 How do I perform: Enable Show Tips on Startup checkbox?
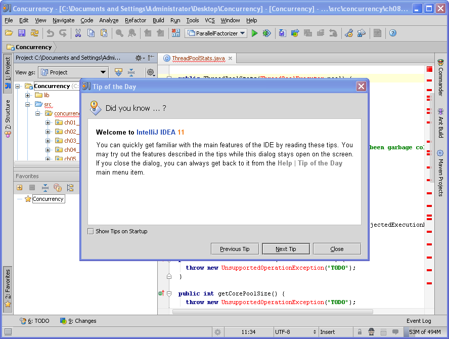(91, 231)
